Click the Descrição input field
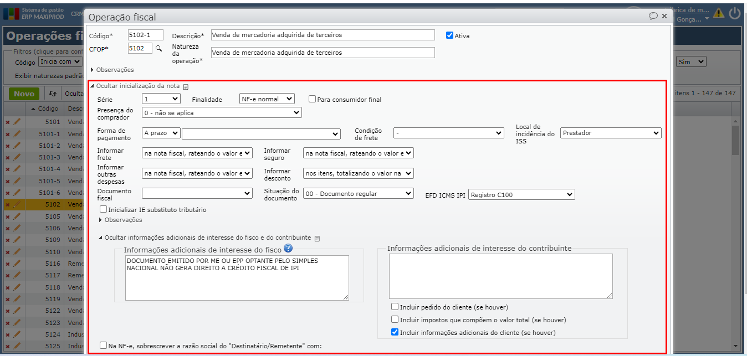747x356 pixels. click(323, 35)
